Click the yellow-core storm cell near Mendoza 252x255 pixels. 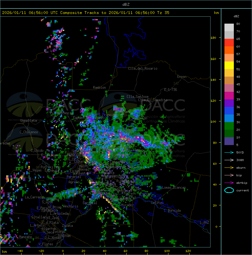click(87, 159)
